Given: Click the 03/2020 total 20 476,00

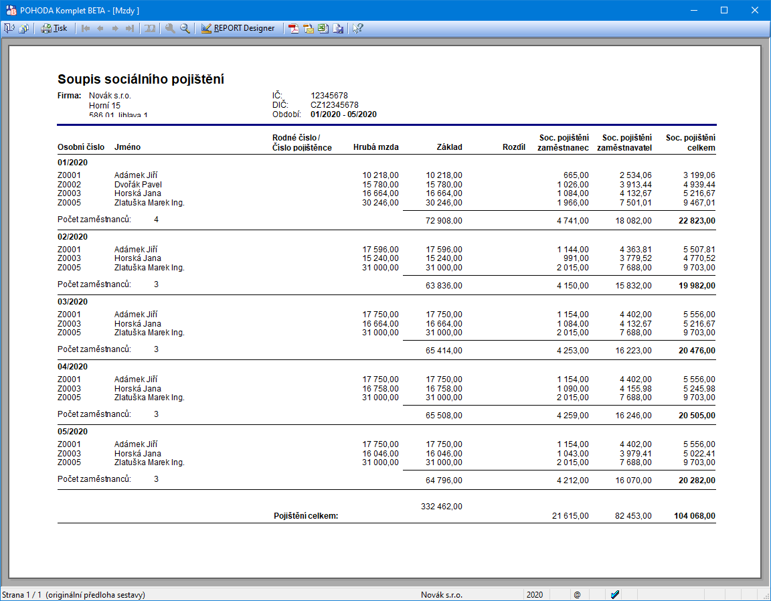Looking at the screenshot, I should (697, 351).
